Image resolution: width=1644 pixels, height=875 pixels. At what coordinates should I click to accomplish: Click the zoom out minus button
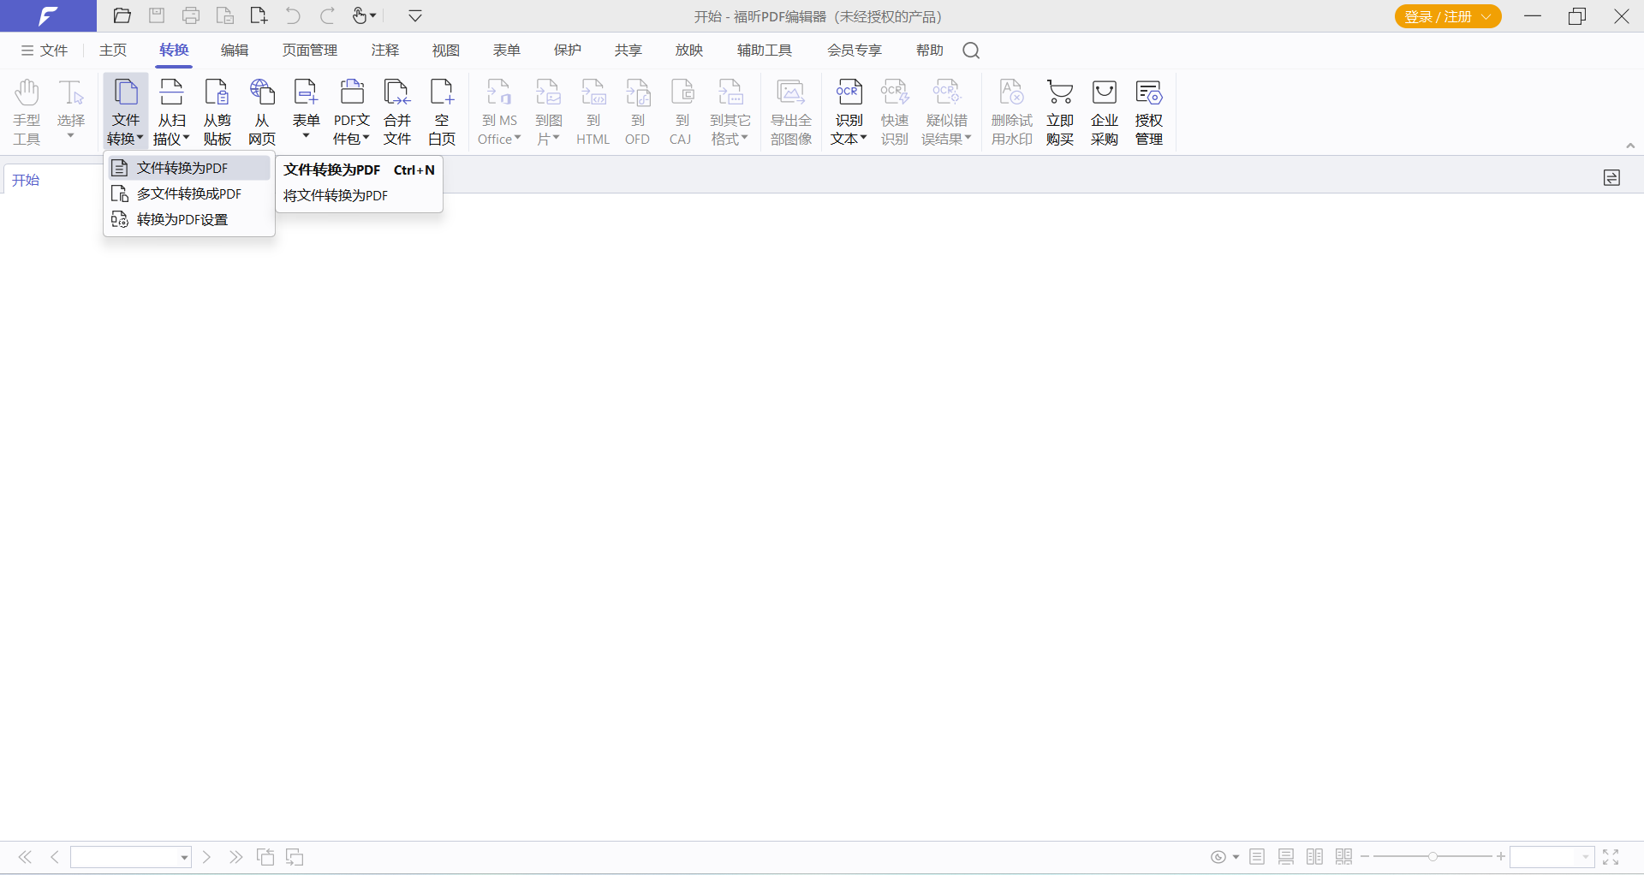pyautogui.click(x=1365, y=857)
